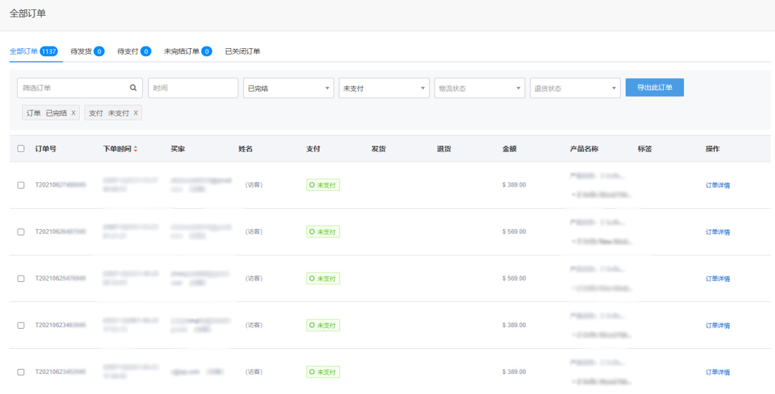The image size is (775, 394).
Task: Open the 未完结订单 tab
Action: [182, 52]
